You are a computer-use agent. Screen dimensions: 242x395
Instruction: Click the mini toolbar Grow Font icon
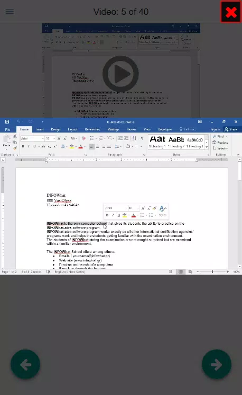click(x=143, y=208)
